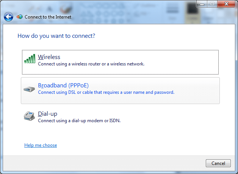Click the 'How do you want to connect?' heading
Viewport: 238px width, 174px height.
click(56, 36)
